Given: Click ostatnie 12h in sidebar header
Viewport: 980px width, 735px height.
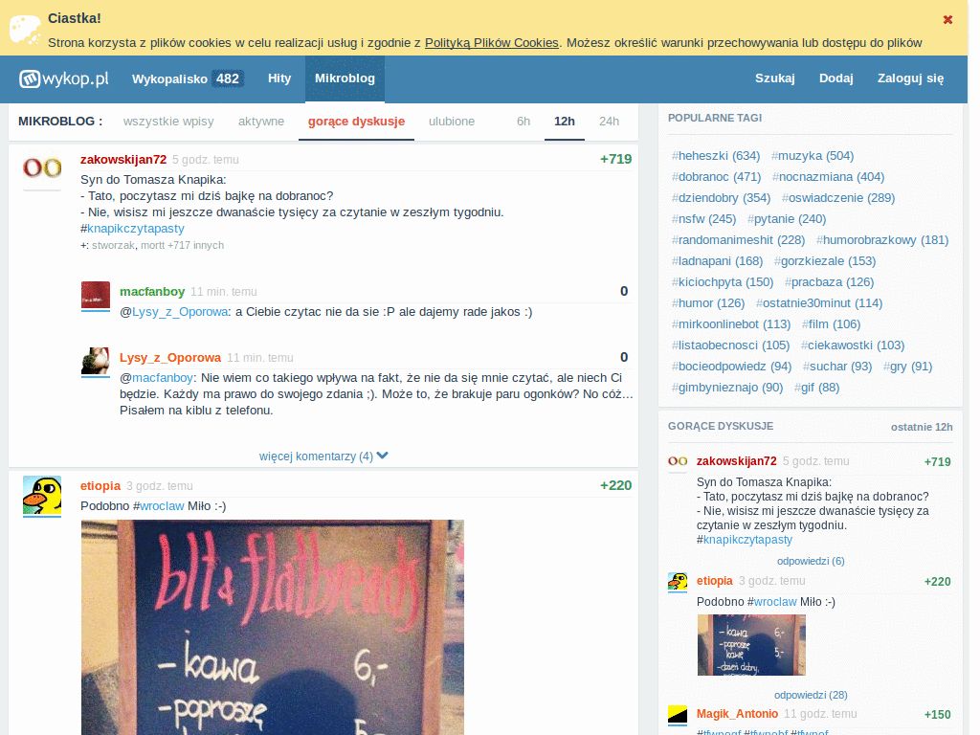Looking at the screenshot, I should click(x=922, y=427).
